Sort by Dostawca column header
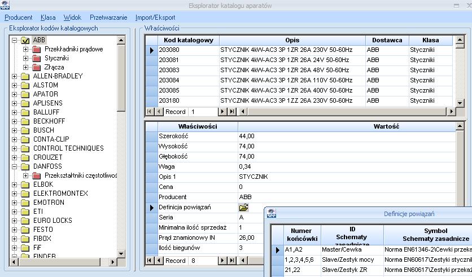The width and height of the screenshot is (472, 277). pos(387,40)
